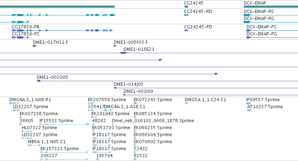Select the DME1-002O05 arrowhead glyph
Viewport: 298px width, 161px height.
click(x=39, y=81)
